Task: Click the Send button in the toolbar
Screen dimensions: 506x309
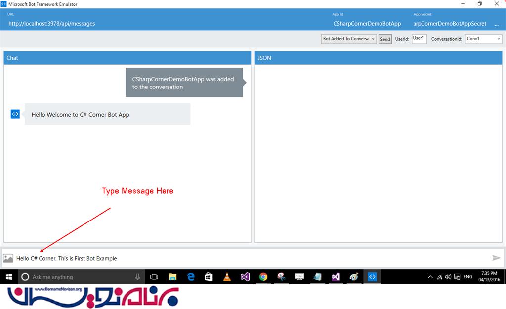Action: click(x=385, y=39)
